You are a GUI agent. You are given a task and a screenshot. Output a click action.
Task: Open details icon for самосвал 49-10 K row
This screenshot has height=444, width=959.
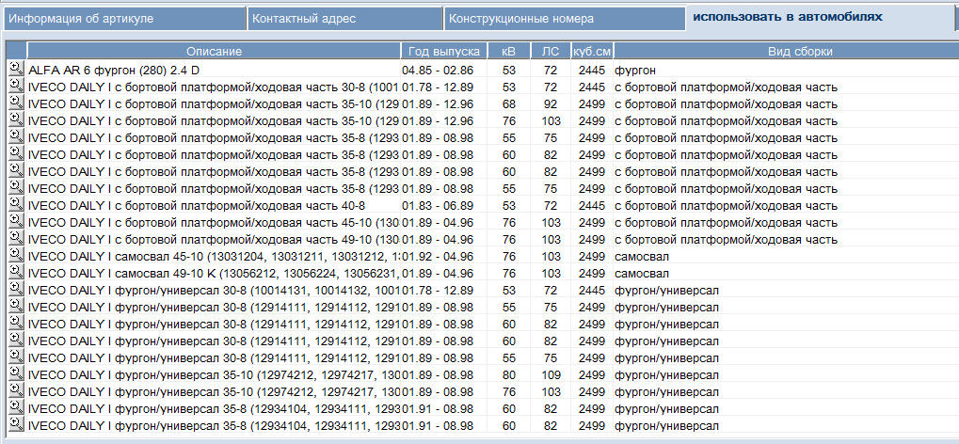point(16,272)
